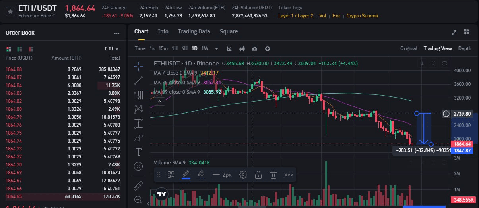
Task: Open the Square tab
Action: point(229,31)
